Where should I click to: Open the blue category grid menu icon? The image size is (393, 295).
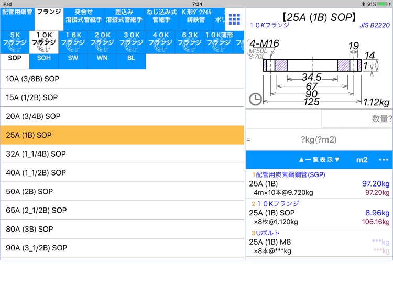[234, 19]
